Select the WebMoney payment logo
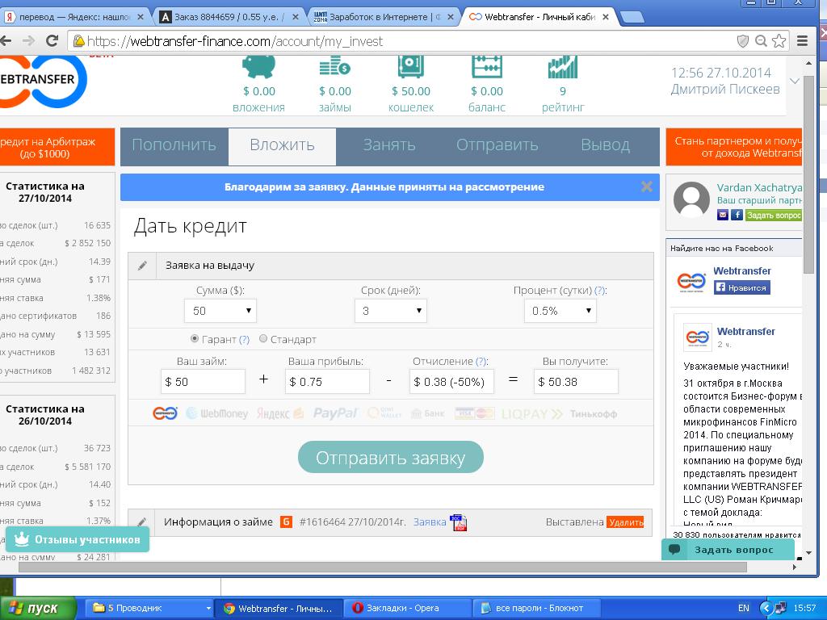This screenshot has height=620, width=827. click(216, 413)
